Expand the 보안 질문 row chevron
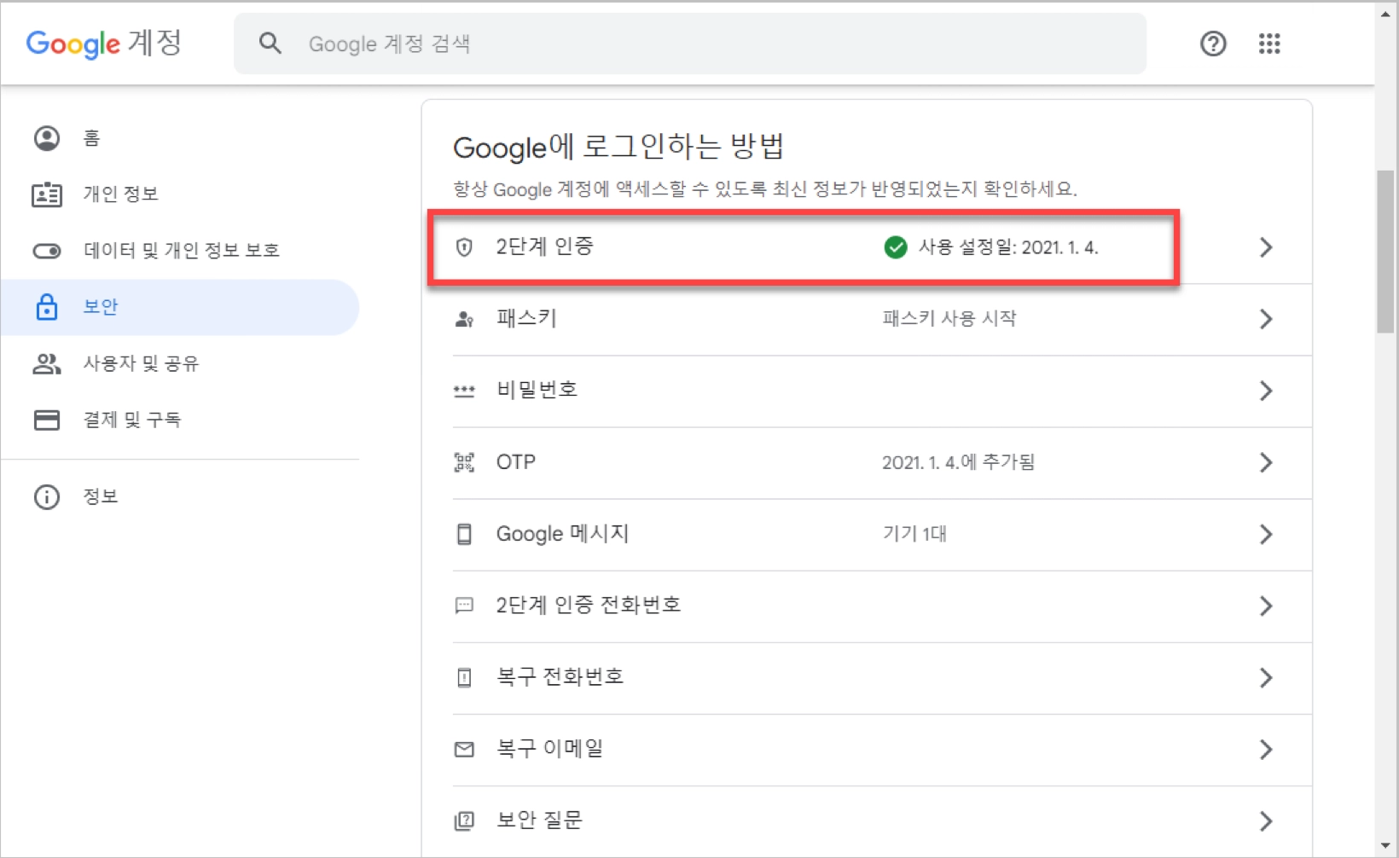Screen dimensions: 1399x858 click(1266, 820)
